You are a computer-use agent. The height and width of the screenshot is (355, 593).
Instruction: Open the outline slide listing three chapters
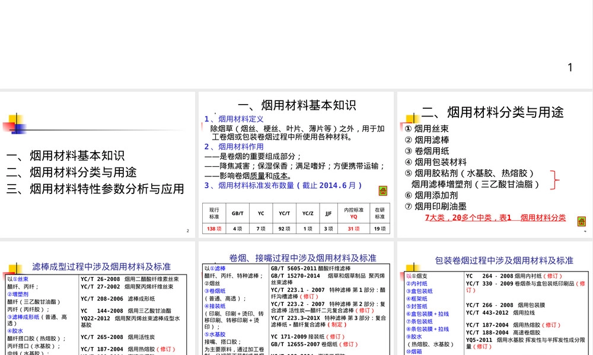tap(98, 165)
